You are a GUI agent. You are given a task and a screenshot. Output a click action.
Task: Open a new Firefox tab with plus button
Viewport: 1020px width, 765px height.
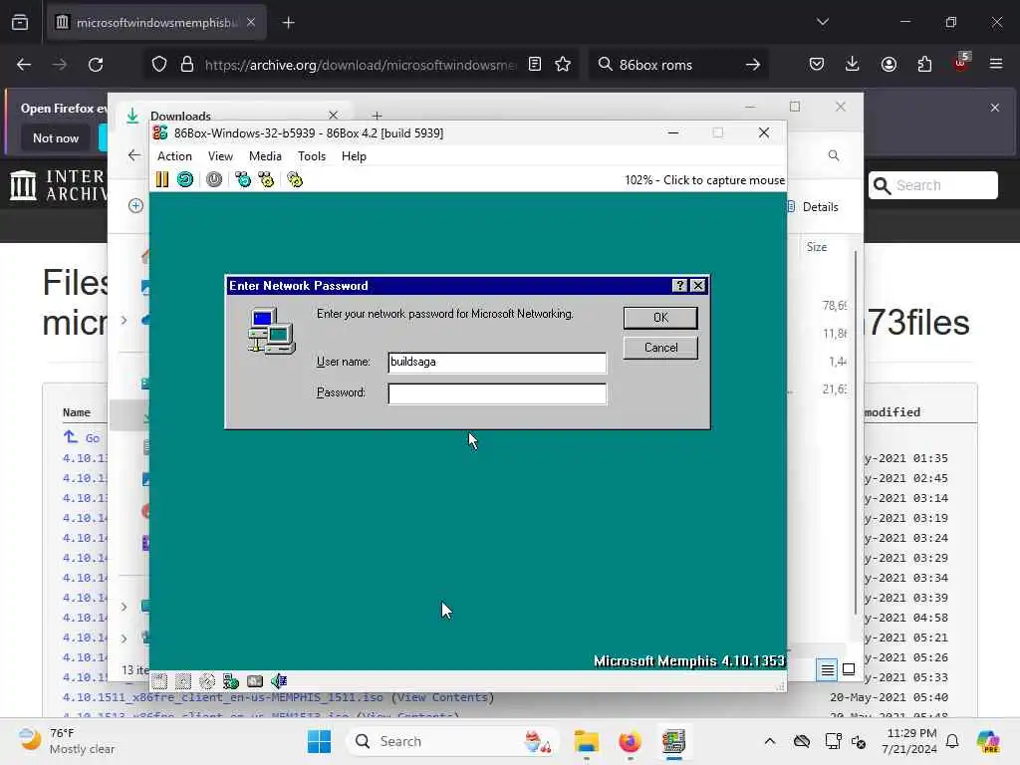tap(289, 23)
